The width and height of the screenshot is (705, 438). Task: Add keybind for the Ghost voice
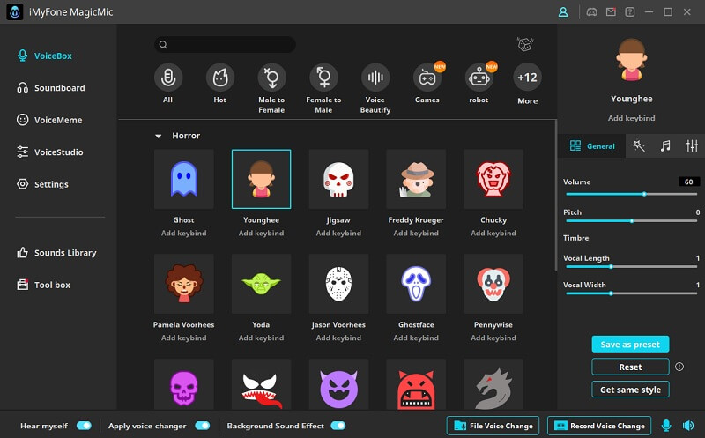click(x=184, y=233)
